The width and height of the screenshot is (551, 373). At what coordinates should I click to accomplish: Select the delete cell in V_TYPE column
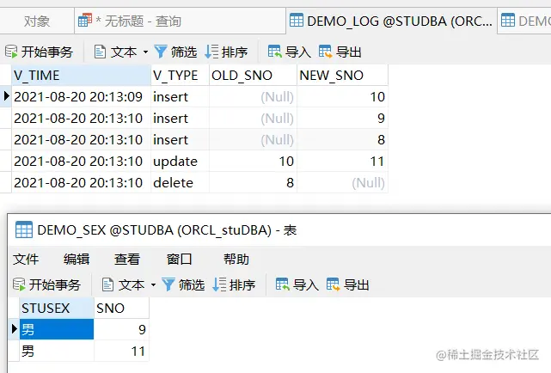(180, 183)
